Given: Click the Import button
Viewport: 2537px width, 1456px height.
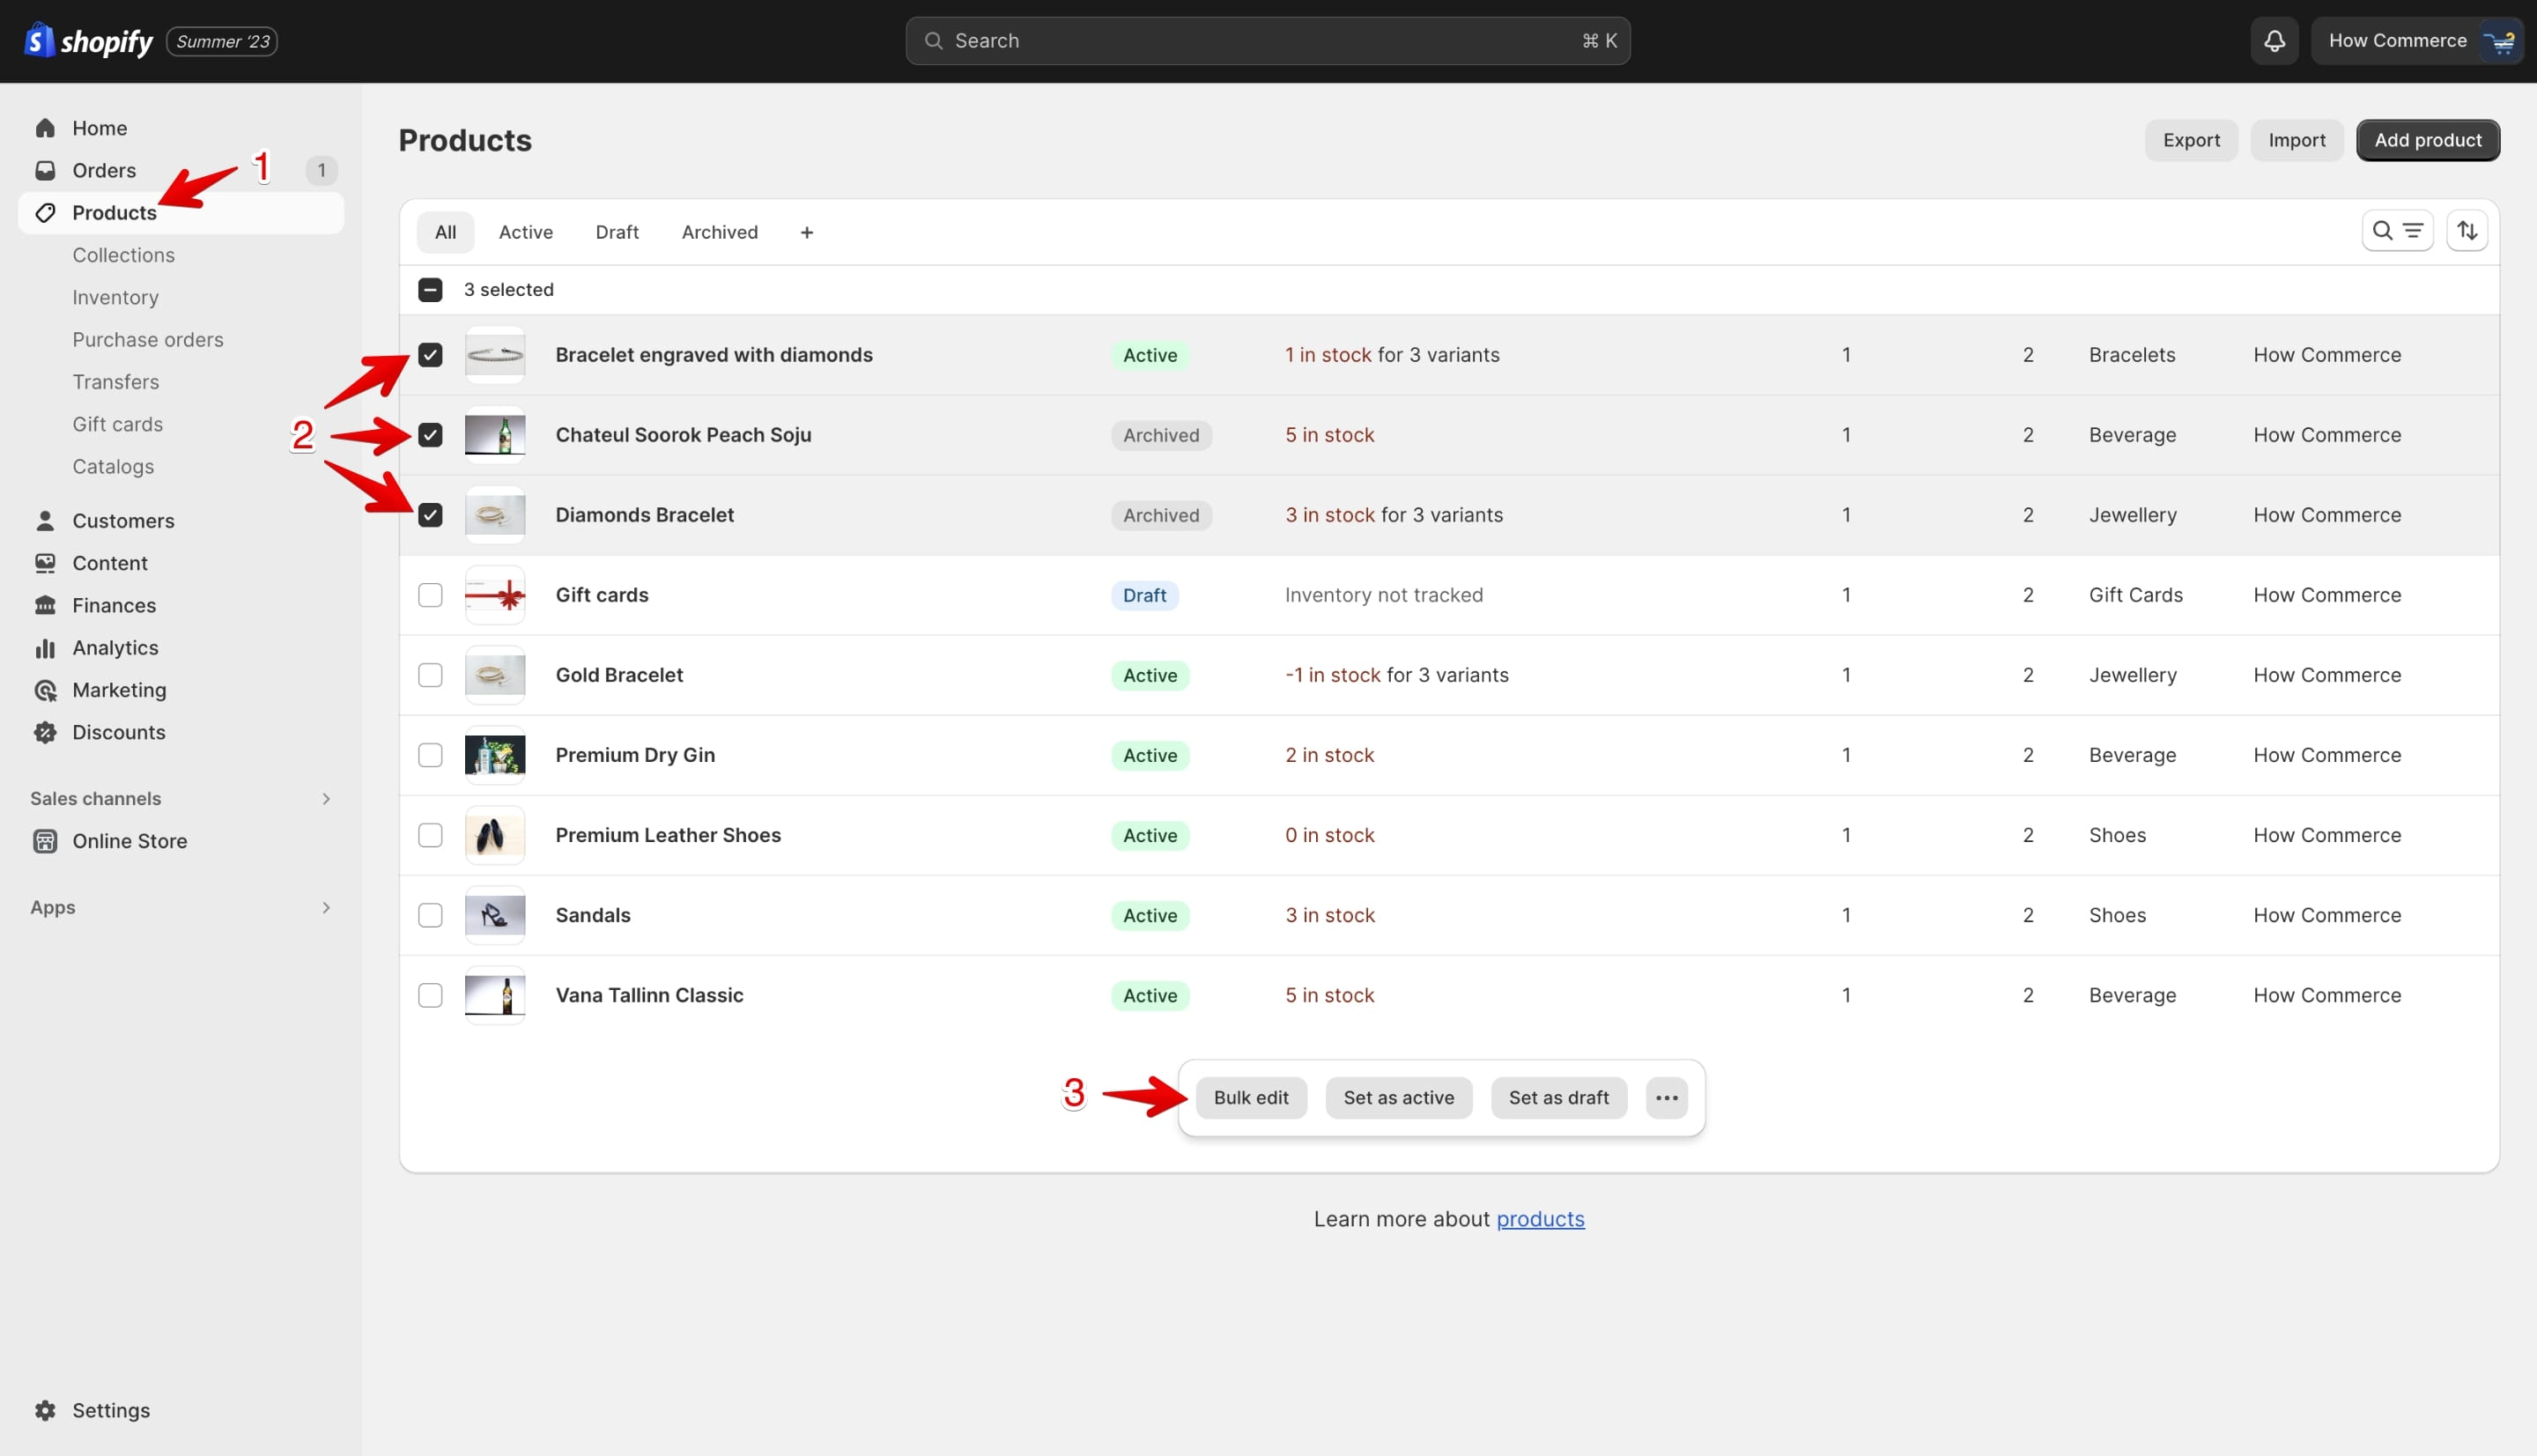Looking at the screenshot, I should click(2297, 140).
